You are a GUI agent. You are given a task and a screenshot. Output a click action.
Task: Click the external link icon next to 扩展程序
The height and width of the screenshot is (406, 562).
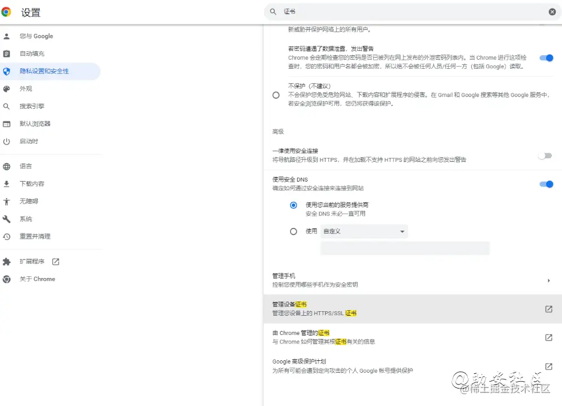tap(55, 262)
